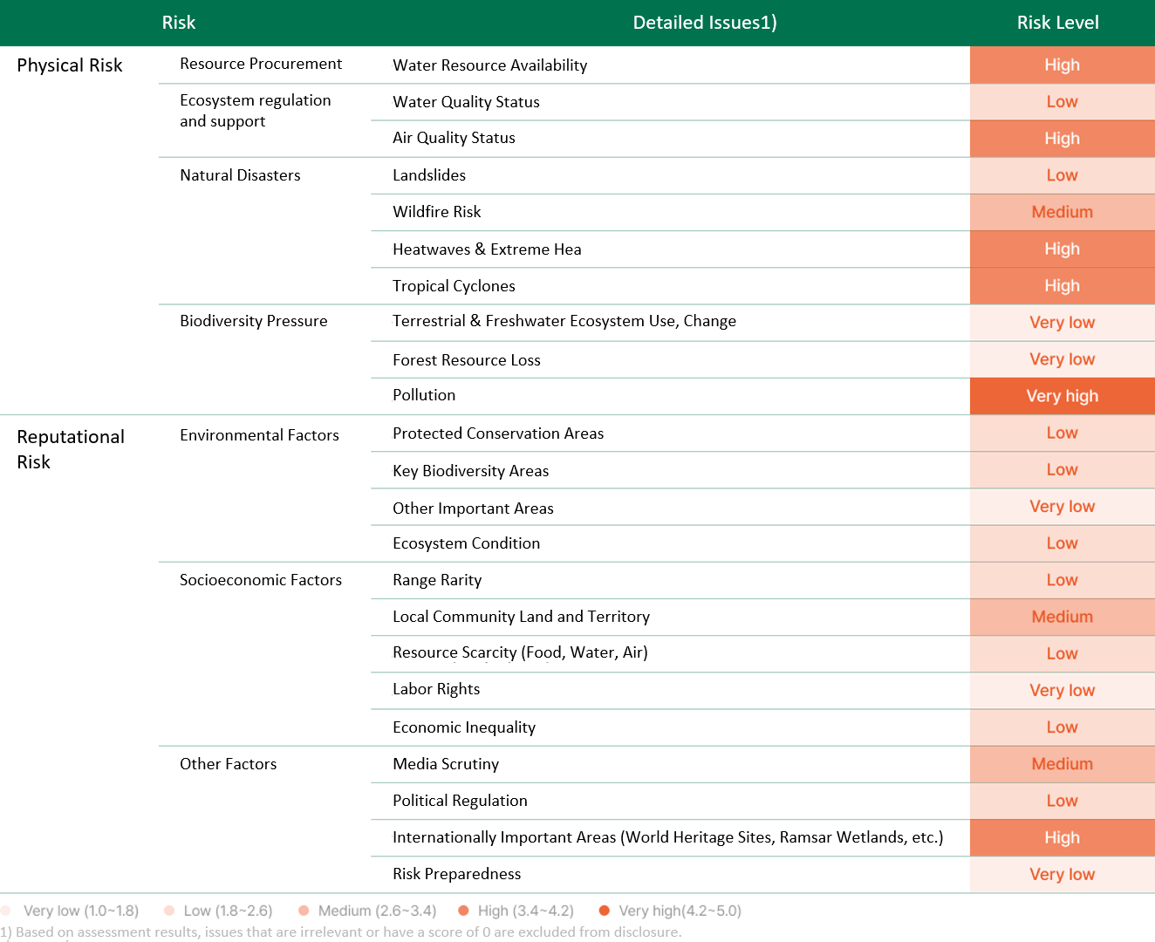Click 'Socioeconomic Factors' risk label

click(261, 580)
